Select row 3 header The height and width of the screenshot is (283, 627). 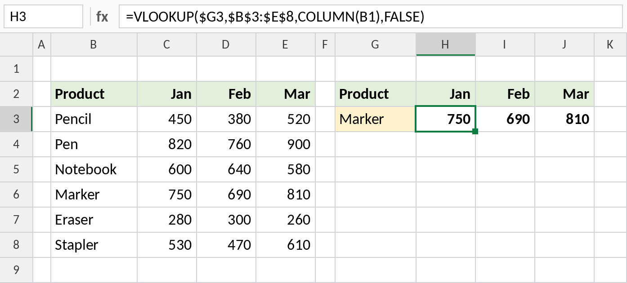pos(16,119)
